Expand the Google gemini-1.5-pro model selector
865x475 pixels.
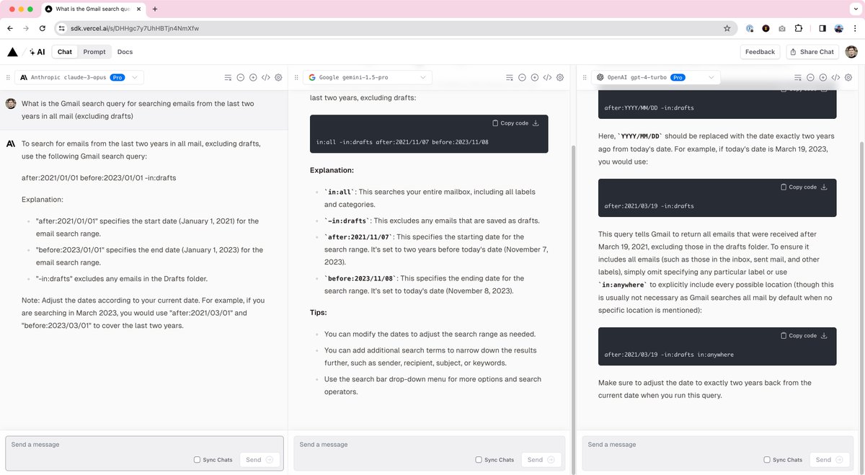368,77
